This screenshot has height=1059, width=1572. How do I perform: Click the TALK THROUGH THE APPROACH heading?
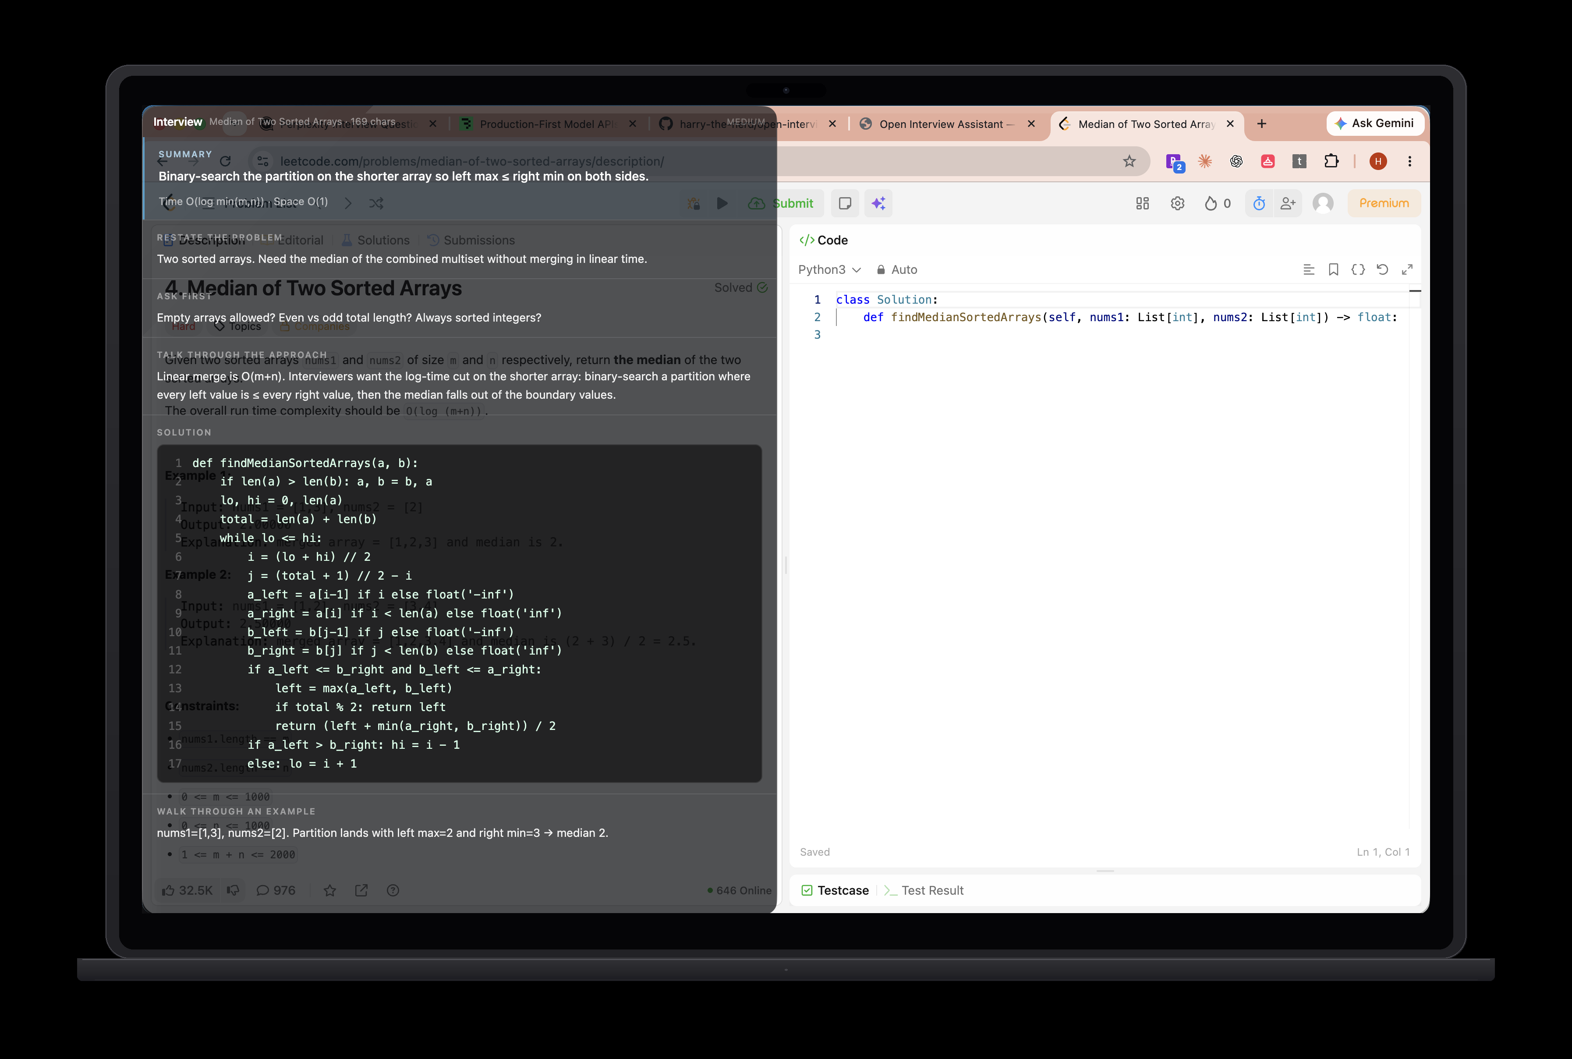pyautogui.click(x=242, y=354)
